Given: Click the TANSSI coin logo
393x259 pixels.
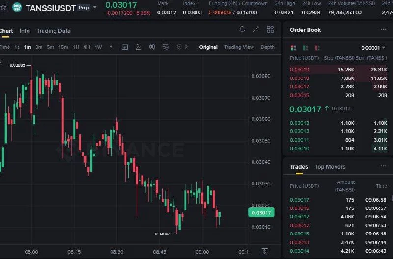Looking at the screenshot, I should [17, 7].
